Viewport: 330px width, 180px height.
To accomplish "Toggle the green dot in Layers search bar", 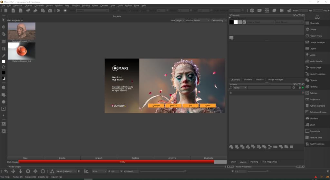I will 303,88.
